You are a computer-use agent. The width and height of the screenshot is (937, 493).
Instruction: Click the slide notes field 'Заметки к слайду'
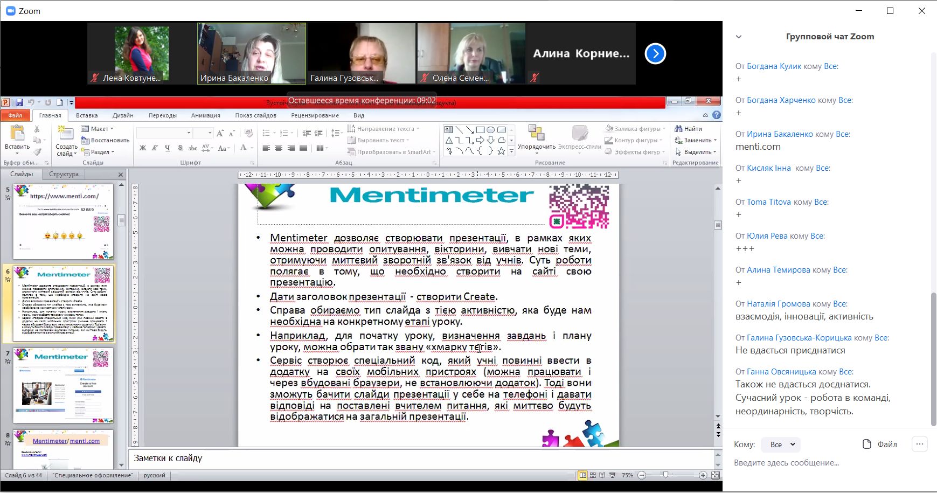421,459
